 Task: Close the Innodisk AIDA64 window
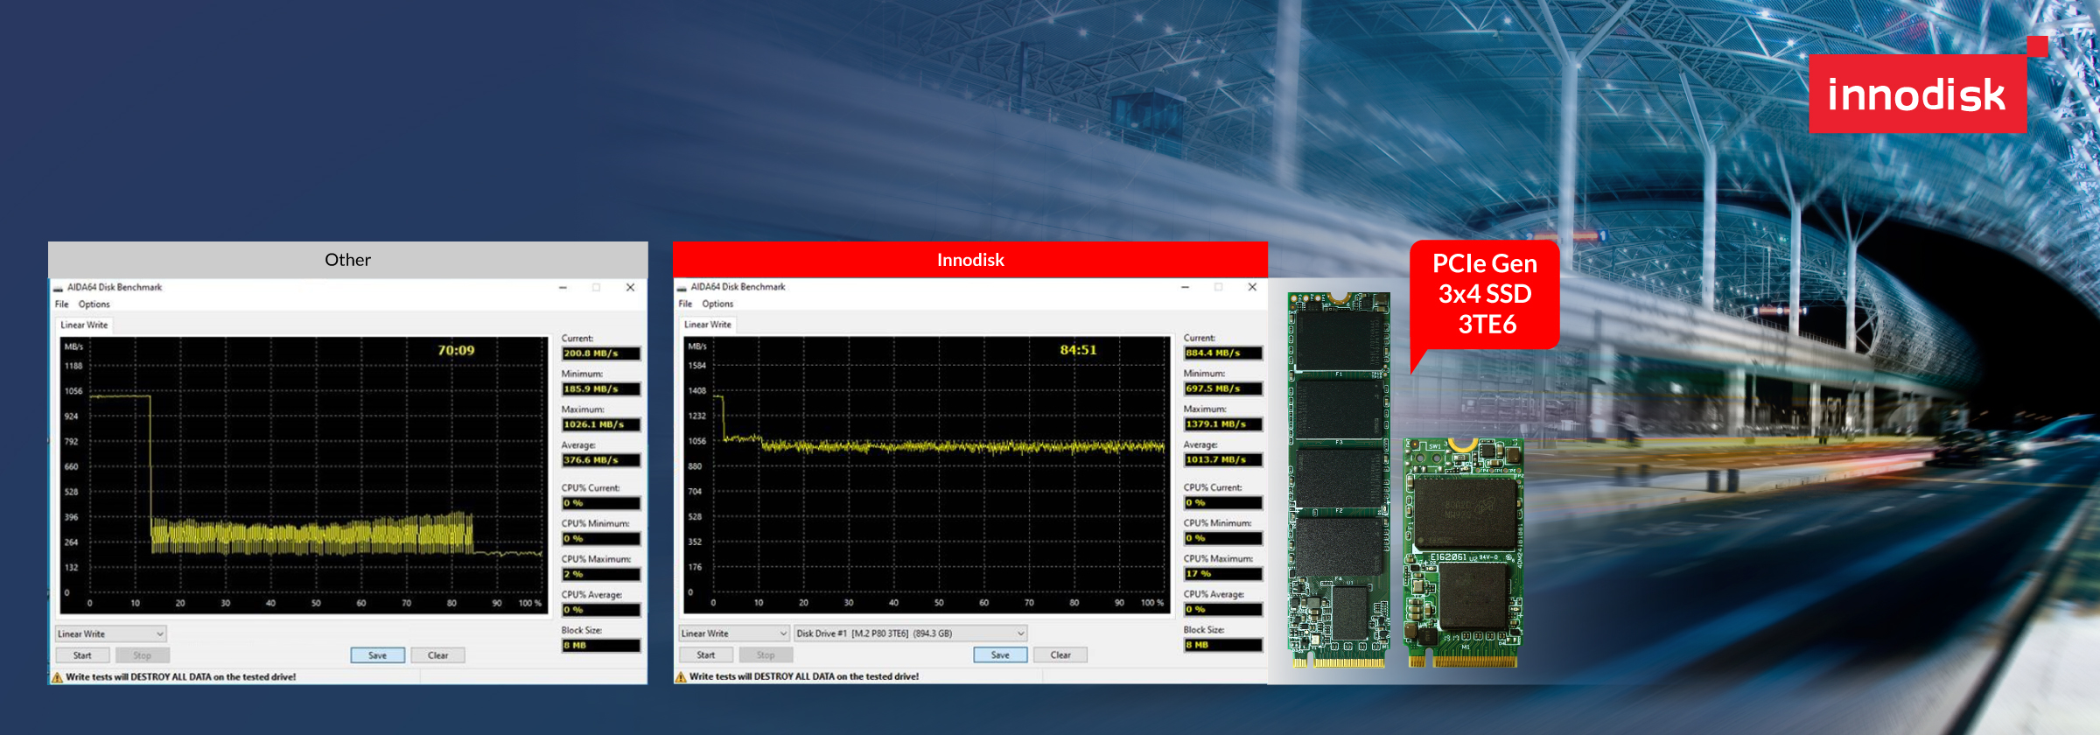[x=1252, y=287]
